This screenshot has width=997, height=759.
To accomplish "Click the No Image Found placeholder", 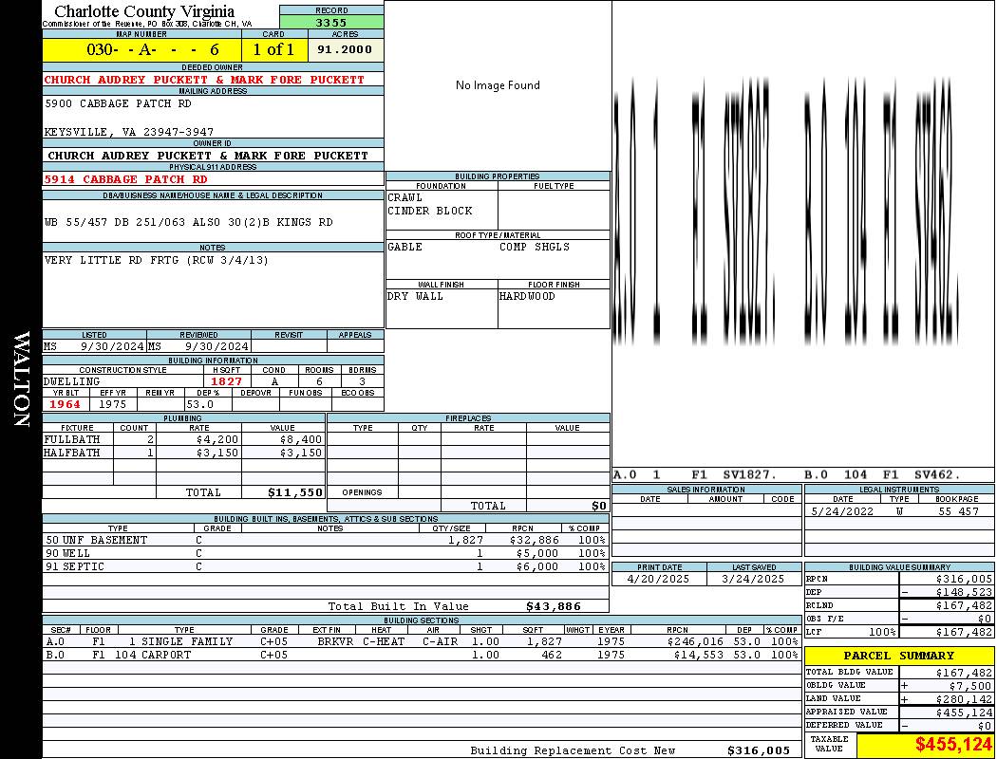I will 498,85.
